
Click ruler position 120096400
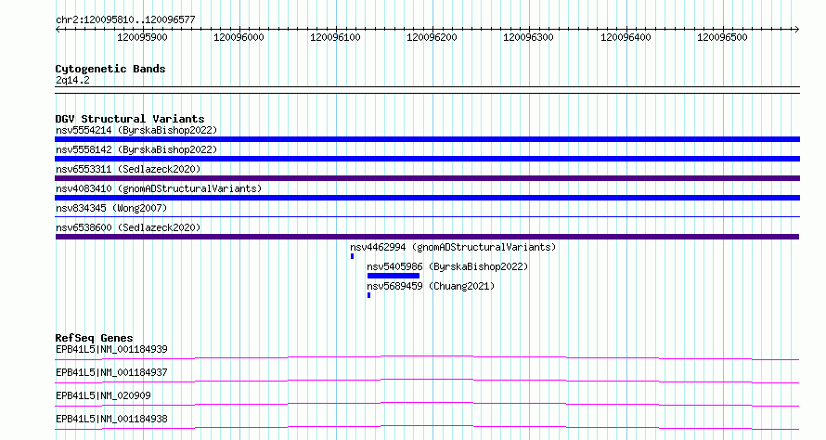[x=626, y=37]
